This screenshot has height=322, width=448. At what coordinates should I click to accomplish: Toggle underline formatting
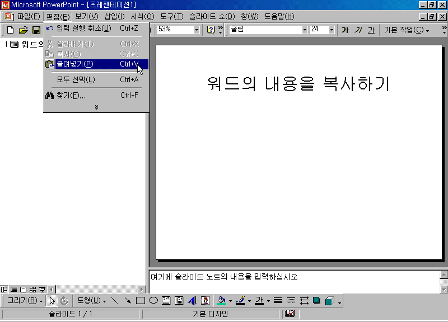pos(371,30)
